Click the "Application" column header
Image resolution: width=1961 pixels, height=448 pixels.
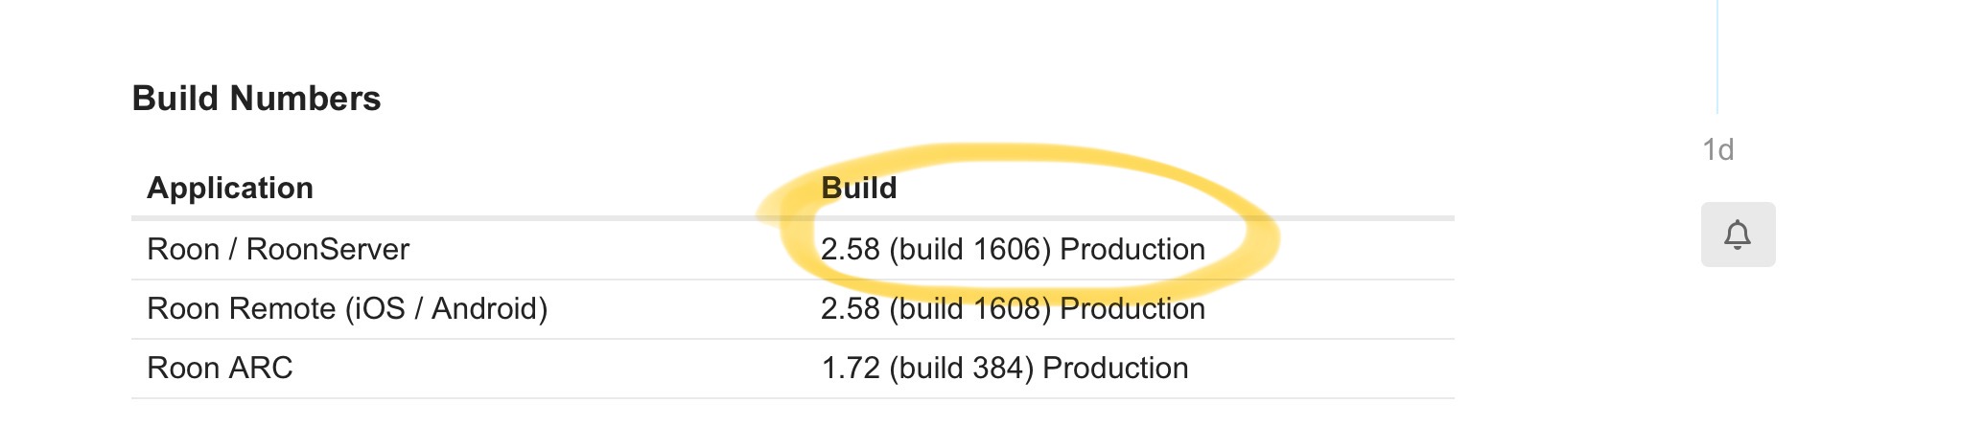pyautogui.click(x=230, y=188)
